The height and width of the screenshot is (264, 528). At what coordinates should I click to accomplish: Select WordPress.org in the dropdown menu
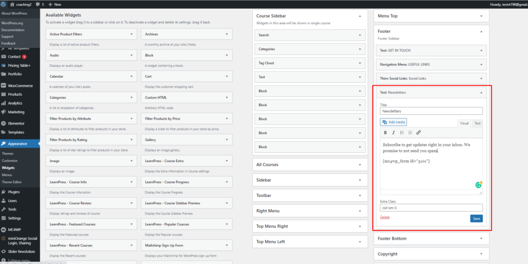click(x=12, y=23)
